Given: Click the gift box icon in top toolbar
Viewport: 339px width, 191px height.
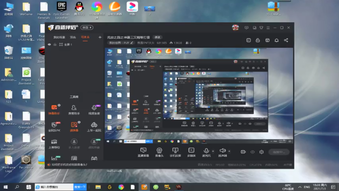Looking at the screenshot, I should coord(267,40).
